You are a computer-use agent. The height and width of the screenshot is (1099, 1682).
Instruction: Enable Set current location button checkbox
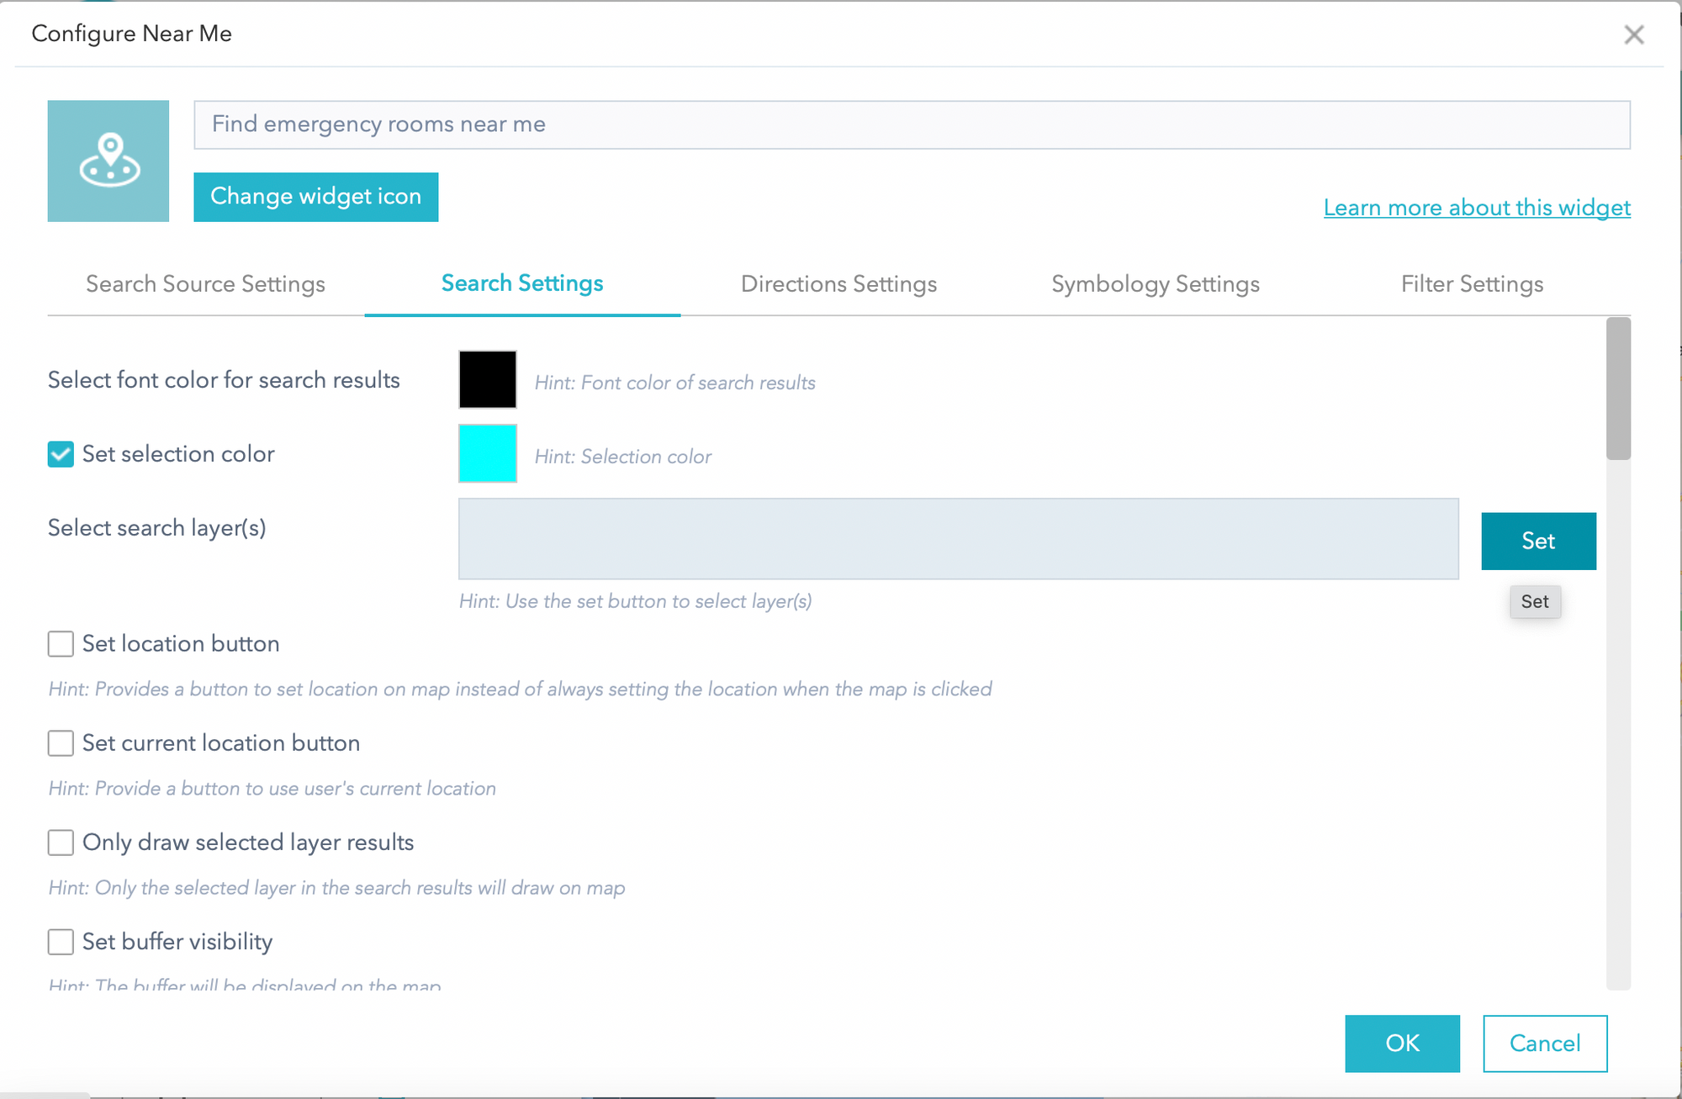click(x=60, y=743)
